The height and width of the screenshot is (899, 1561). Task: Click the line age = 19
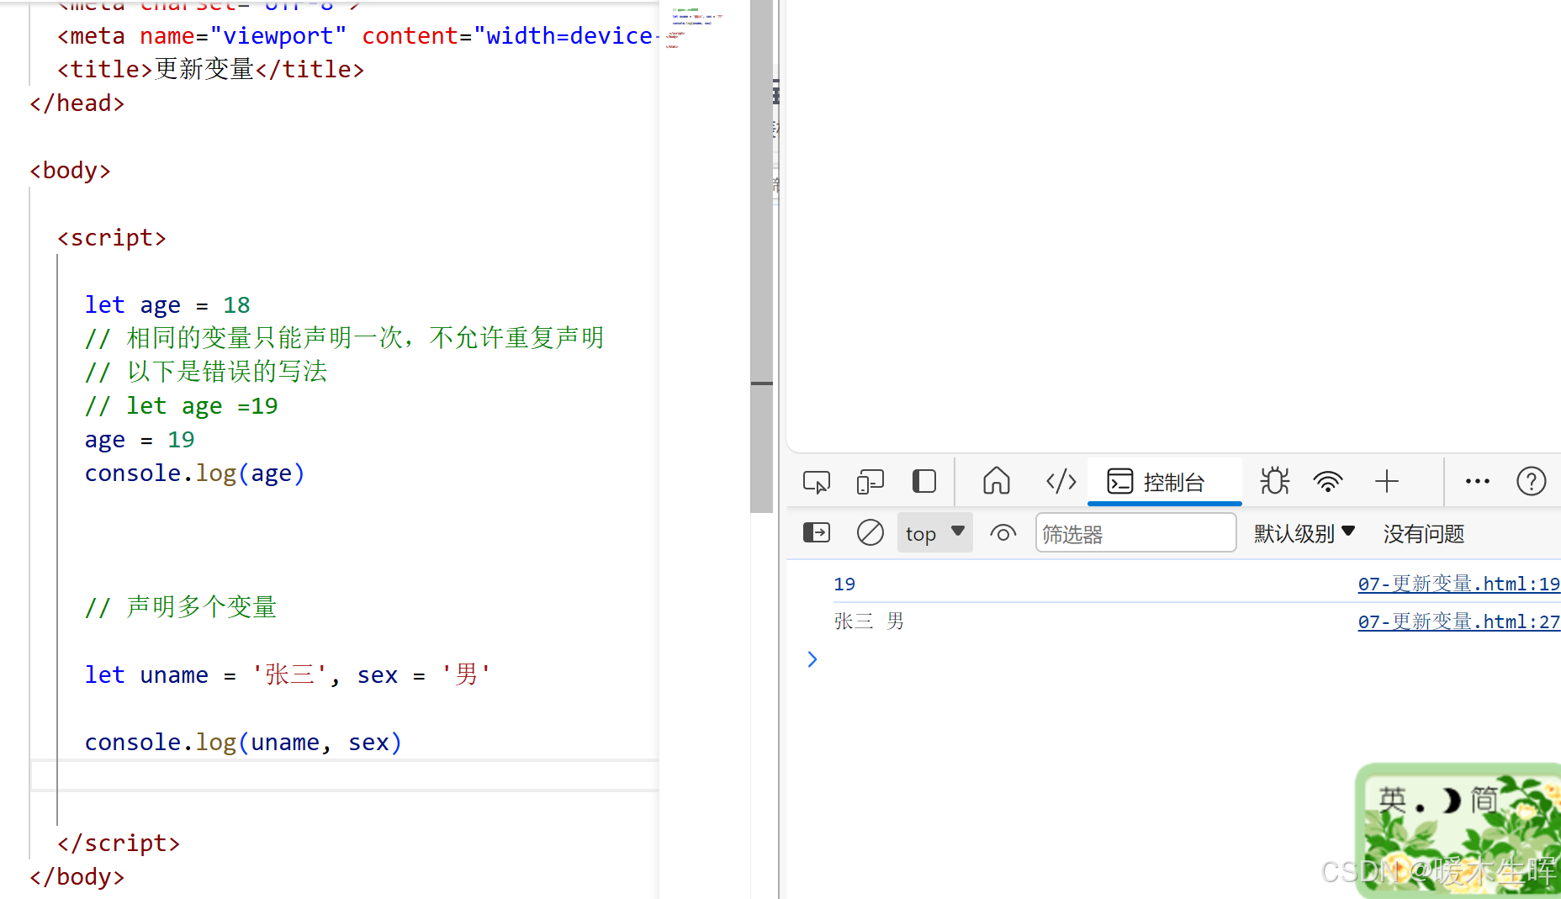coord(140,440)
